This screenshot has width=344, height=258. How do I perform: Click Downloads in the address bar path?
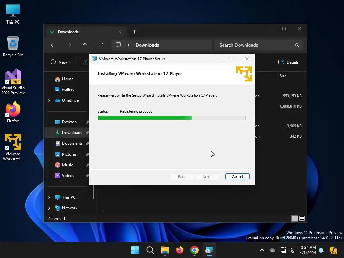pos(147,45)
